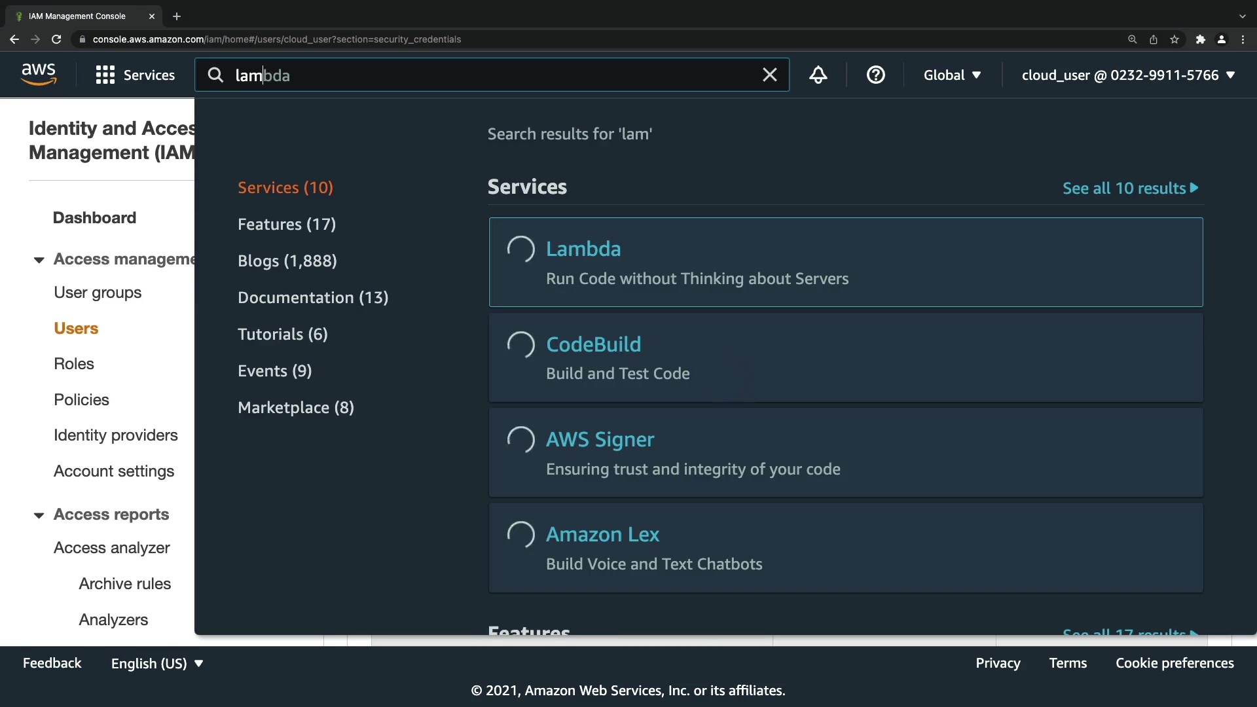Collapse the Access reports section
This screenshot has height=707, width=1257.
click(x=39, y=515)
